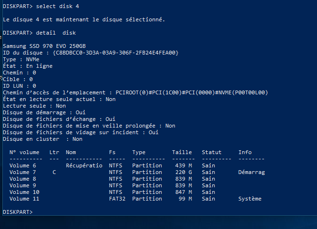The width and height of the screenshot is (317, 229).
Task: Click the 'N° volume' column header
Action: (x=24, y=152)
